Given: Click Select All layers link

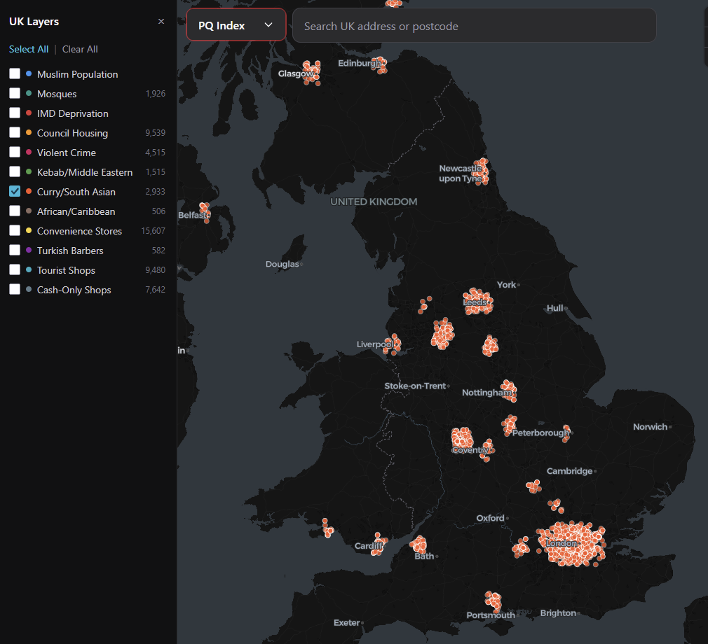Looking at the screenshot, I should point(29,49).
